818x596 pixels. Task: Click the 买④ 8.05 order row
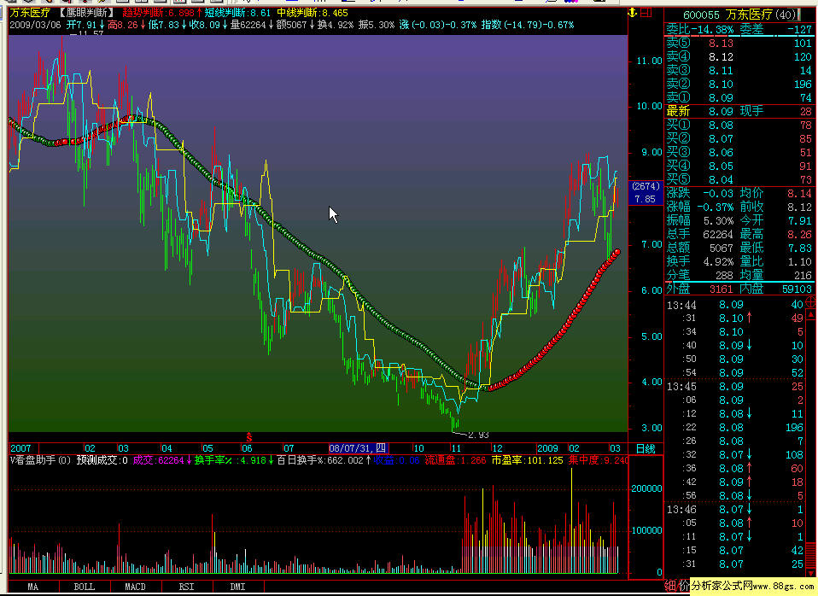pos(739,166)
